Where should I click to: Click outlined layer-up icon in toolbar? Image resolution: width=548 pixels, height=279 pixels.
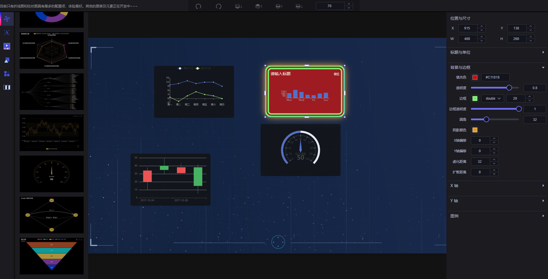coord(279,6)
